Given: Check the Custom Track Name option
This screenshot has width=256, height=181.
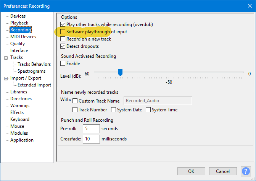Looking at the screenshot, I should 75,101.
